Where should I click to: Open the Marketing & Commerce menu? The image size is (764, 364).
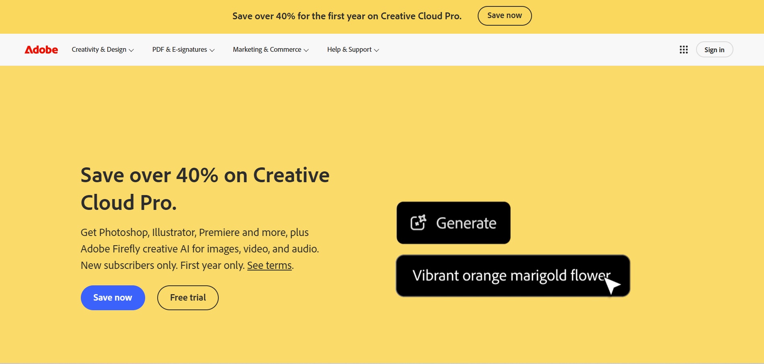point(267,49)
